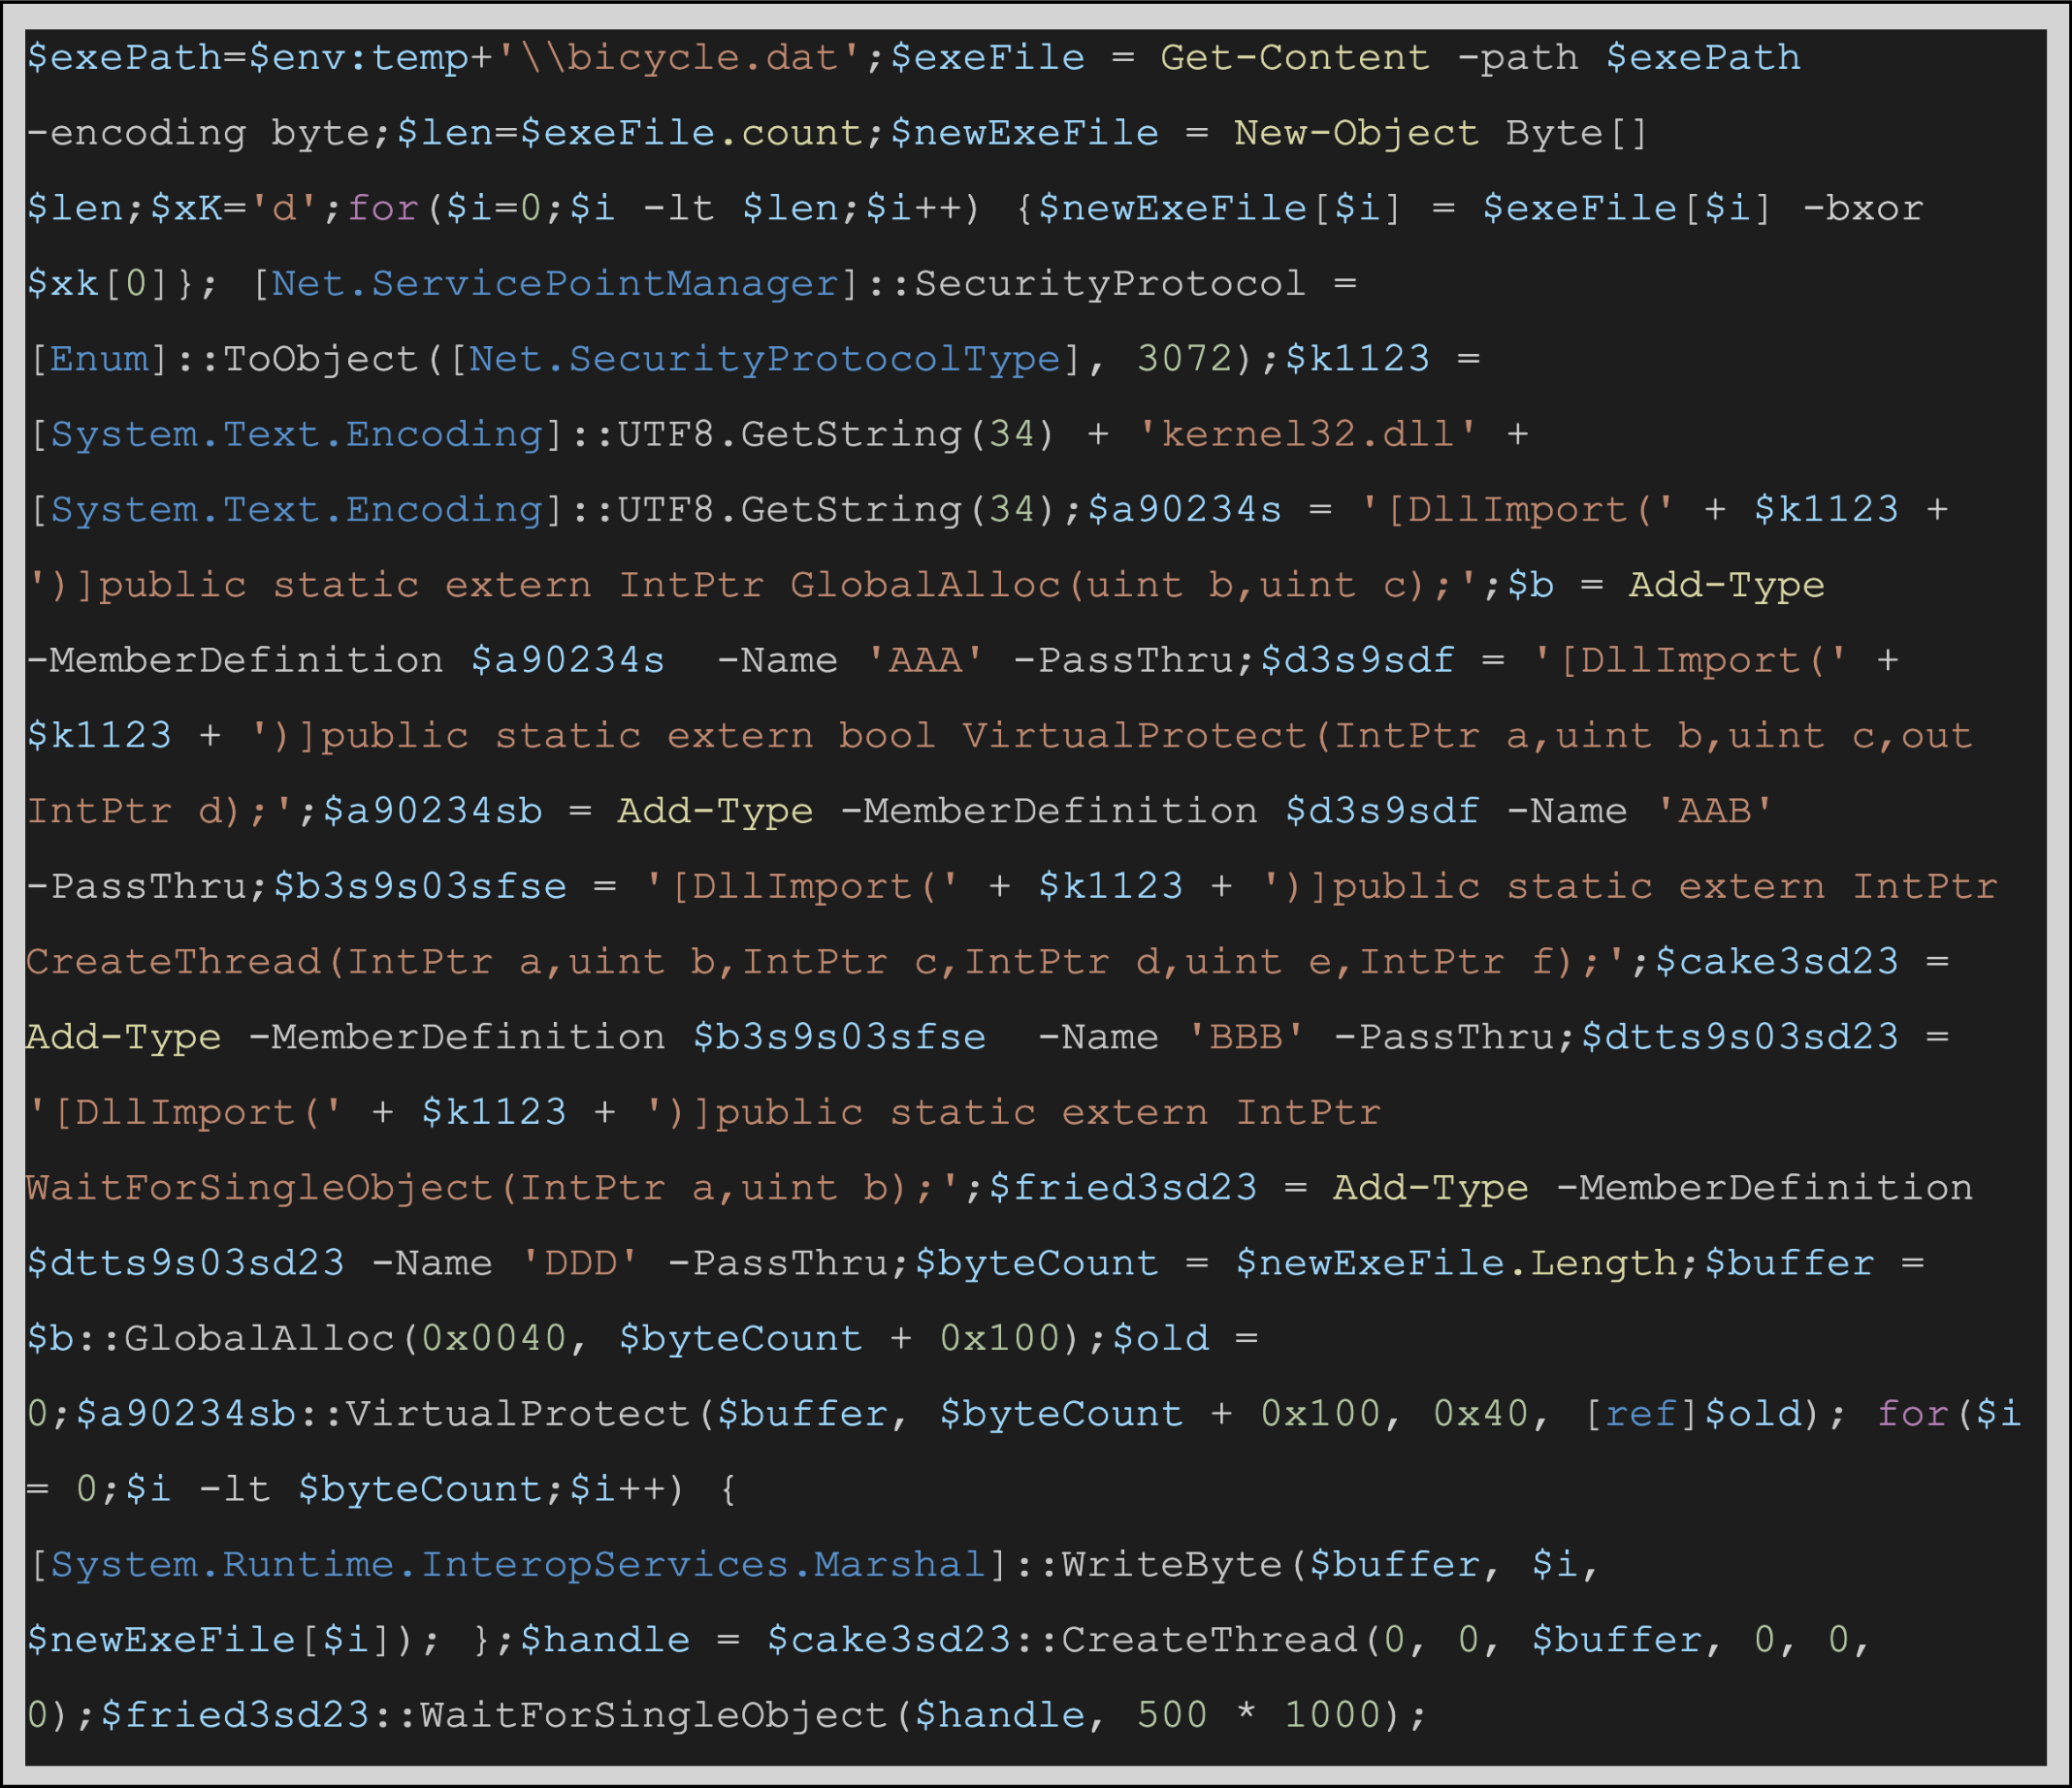Viewport: 2072px width, 1788px height.
Task: Click the number 3072
Action: 1185,359
